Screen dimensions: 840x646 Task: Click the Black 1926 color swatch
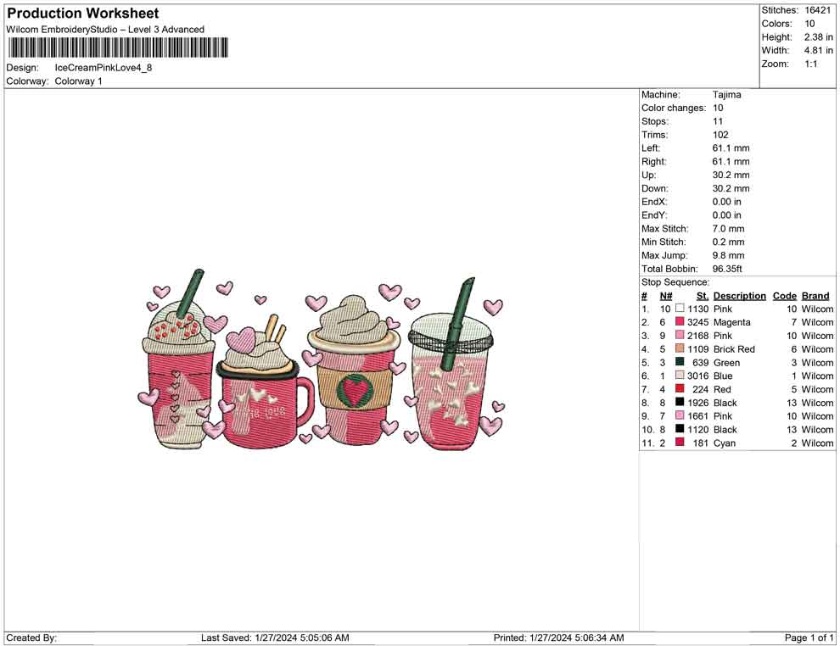tap(680, 402)
